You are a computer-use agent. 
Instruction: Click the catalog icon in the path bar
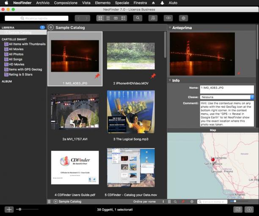click(56, 202)
